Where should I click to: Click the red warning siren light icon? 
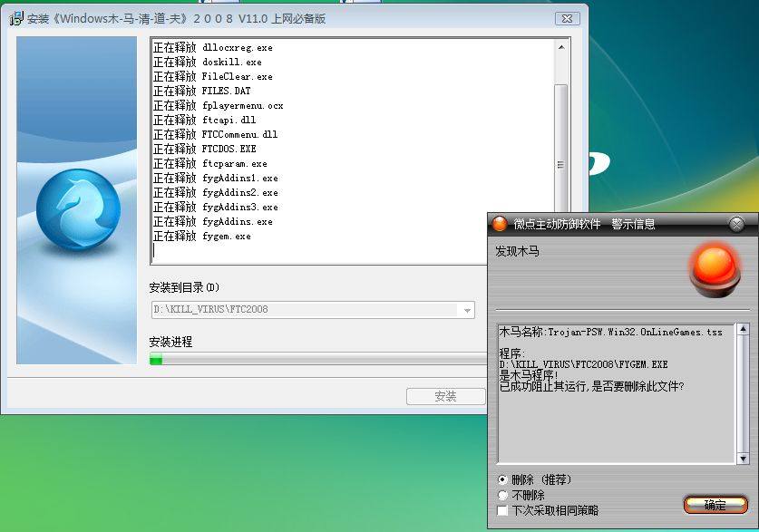click(715, 270)
